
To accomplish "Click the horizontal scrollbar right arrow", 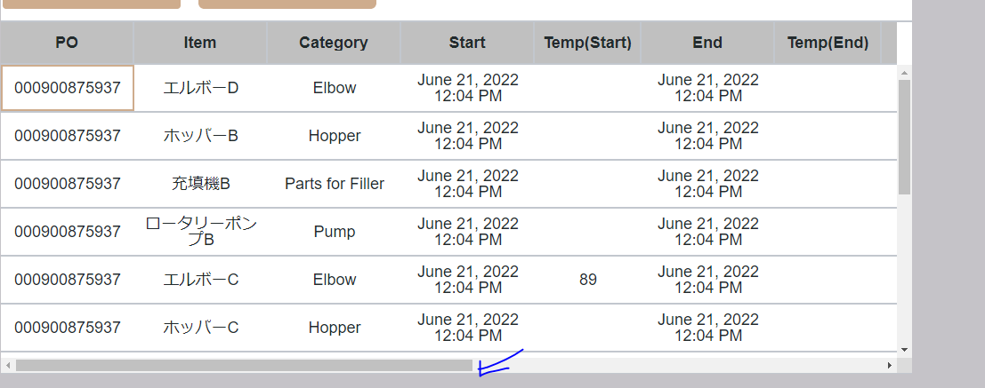I will 889,365.
